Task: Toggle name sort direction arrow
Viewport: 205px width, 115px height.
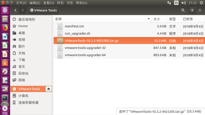Action: click(x=149, y=19)
